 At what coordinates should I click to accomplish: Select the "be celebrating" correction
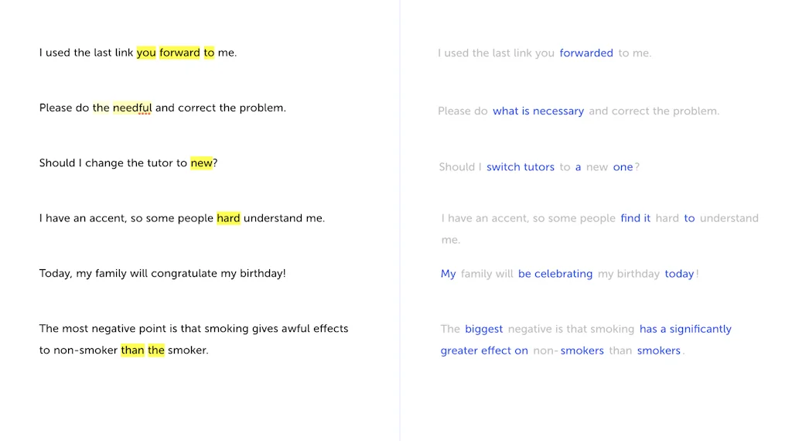(555, 274)
